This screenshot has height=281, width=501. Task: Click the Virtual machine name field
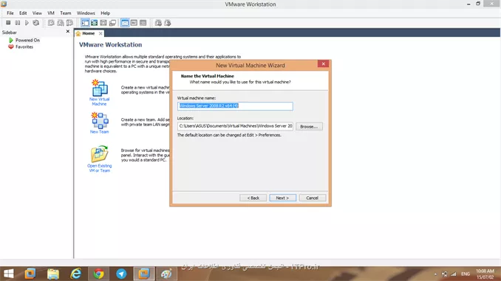pyautogui.click(x=235, y=106)
